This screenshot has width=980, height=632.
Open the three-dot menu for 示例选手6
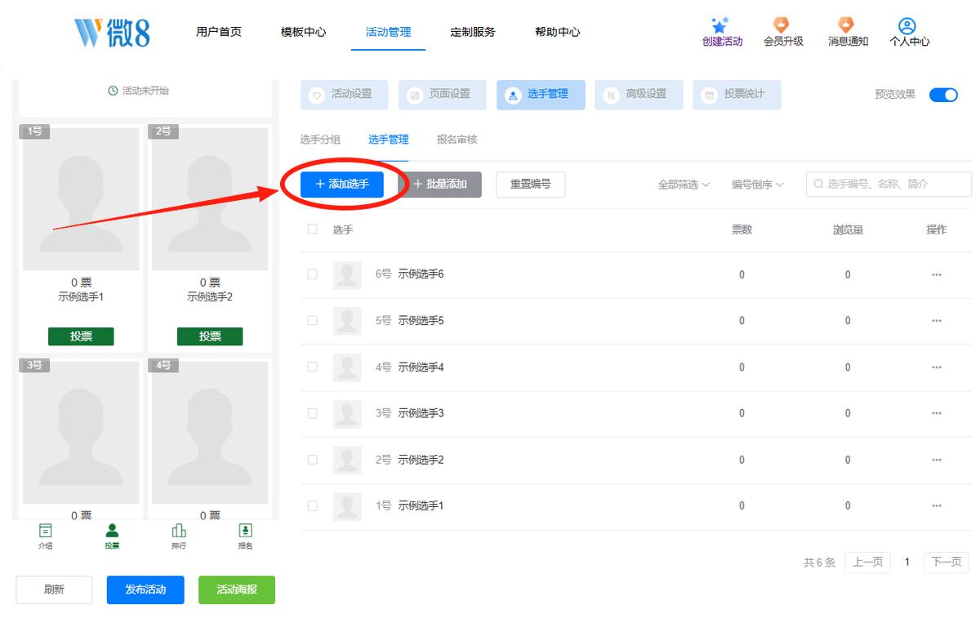(x=936, y=275)
